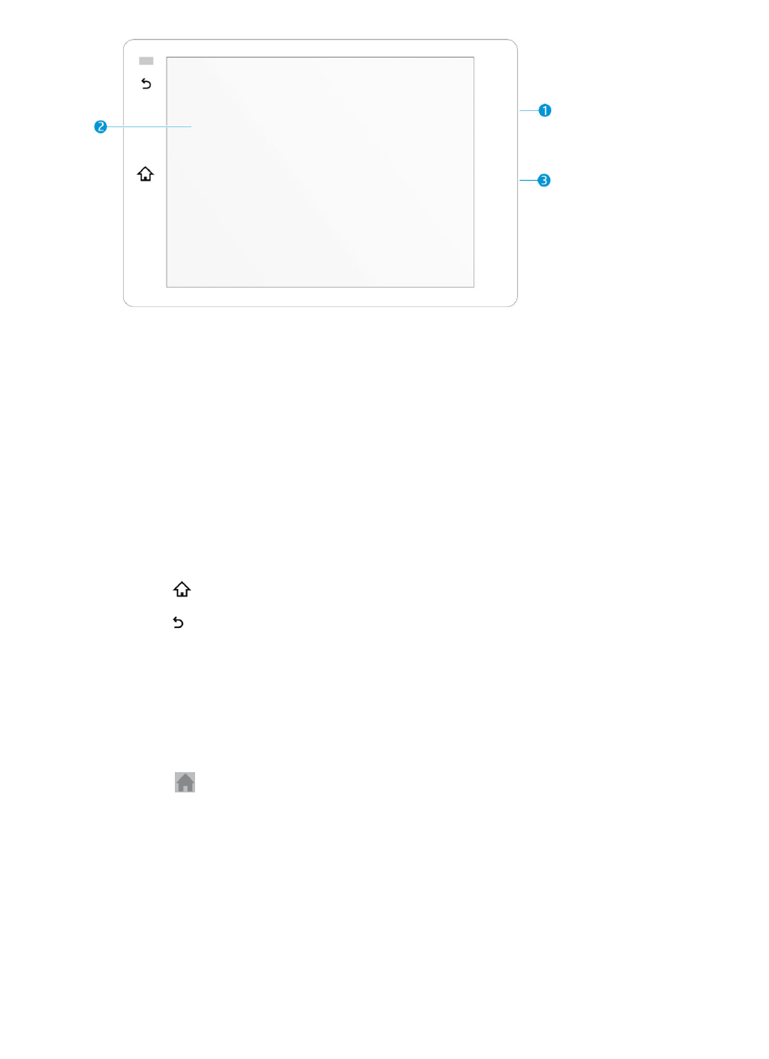The width and height of the screenshot is (769, 1059).
Task: Click the panel's rounded bottom-left corner
Action: click(128, 302)
